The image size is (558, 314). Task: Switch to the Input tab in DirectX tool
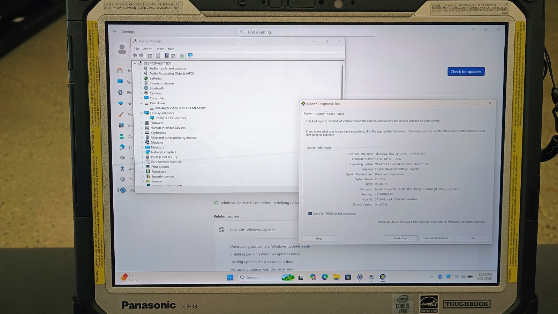(x=341, y=114)
